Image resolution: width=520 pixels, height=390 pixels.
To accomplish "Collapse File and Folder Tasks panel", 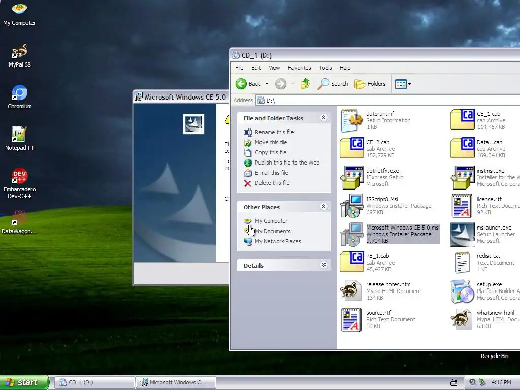I will [323, 118].
